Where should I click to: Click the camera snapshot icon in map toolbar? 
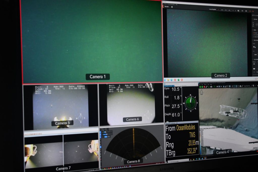[x=240, y=86]
